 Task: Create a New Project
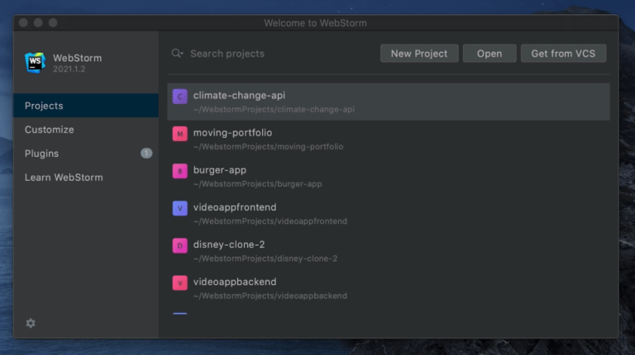pyautogui.click(x=419, y=54)
